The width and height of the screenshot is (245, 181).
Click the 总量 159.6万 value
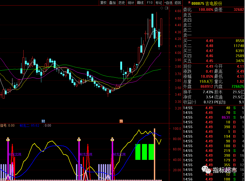tap(206, 82)
